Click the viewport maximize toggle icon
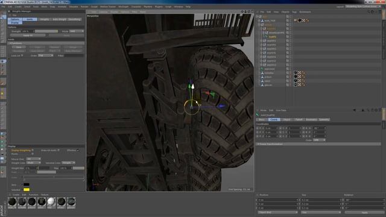 [252, 11]
